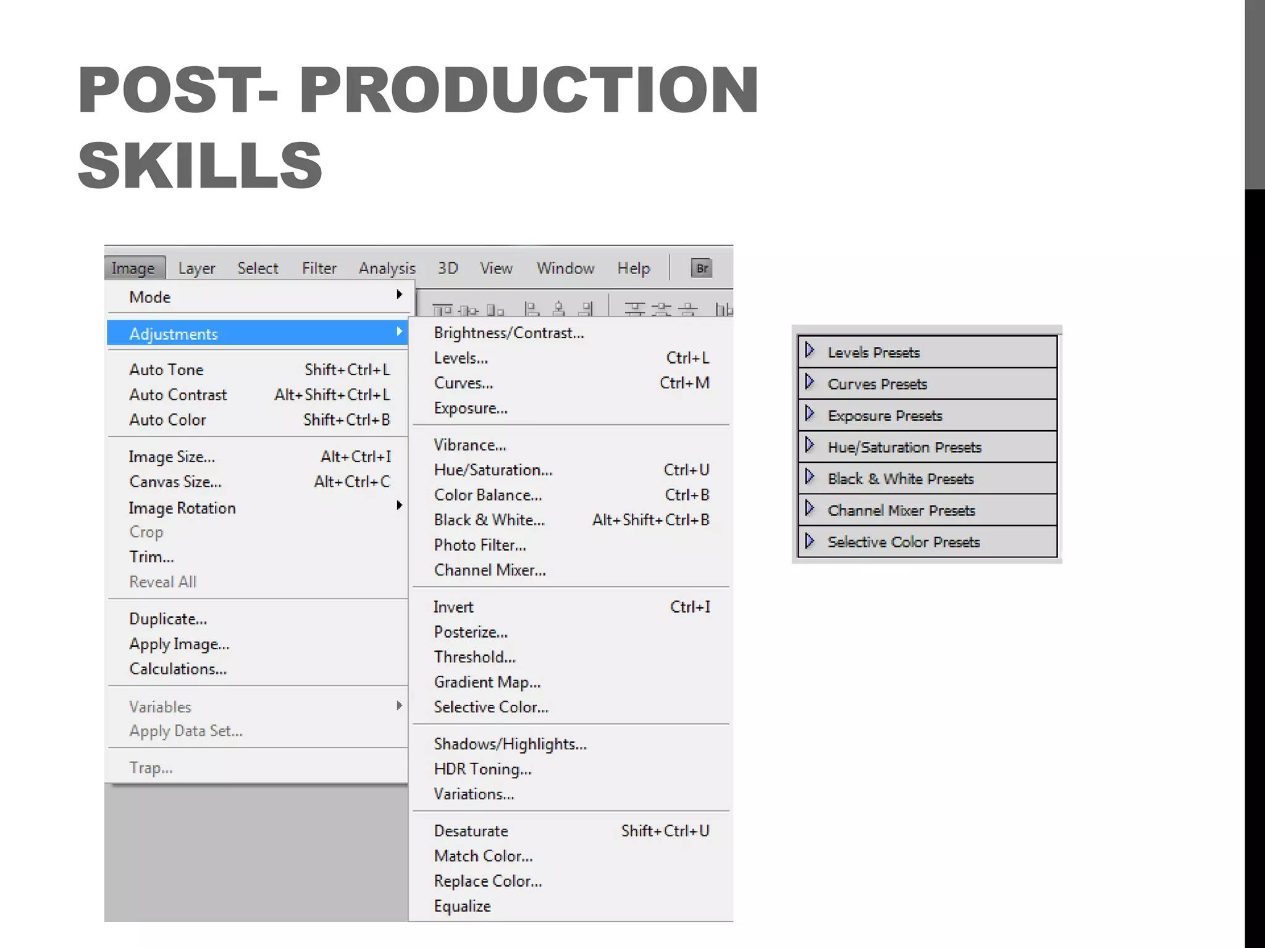Choose Threshold...
Screen dimensions: 1265x948
click(x=571, y=657)
